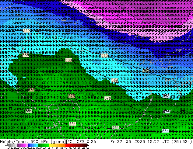The image size is (193, 149).
Task: Click the rightmost 568 contour label
Action: point(166,95)
